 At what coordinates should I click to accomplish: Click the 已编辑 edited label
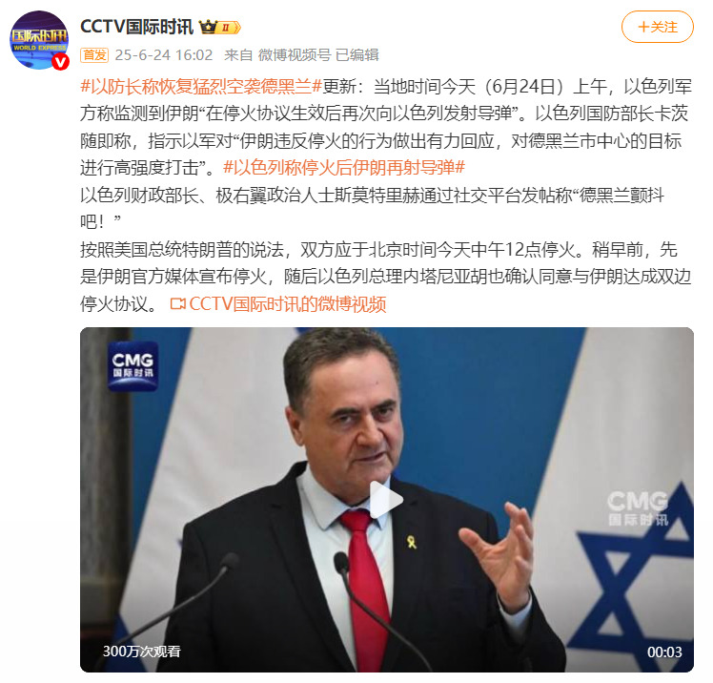tap(356, 55)
